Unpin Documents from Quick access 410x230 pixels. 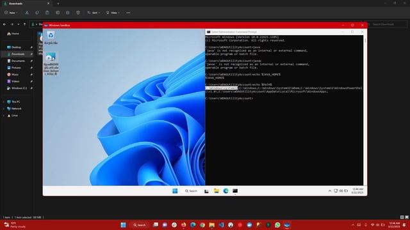coord(31,61)
